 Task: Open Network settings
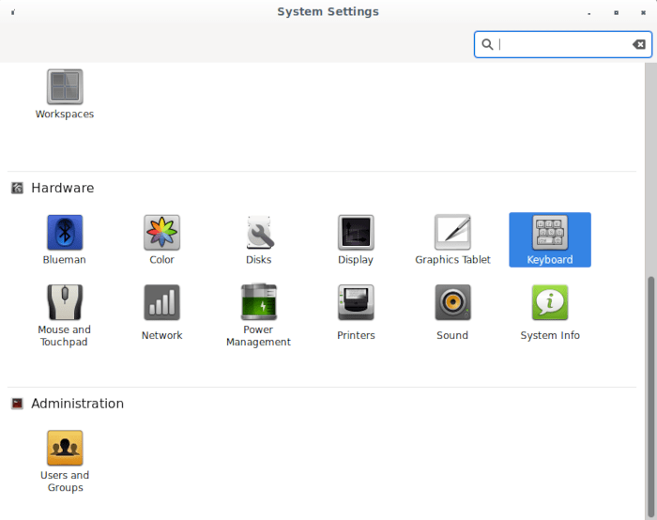coord(161,313)
